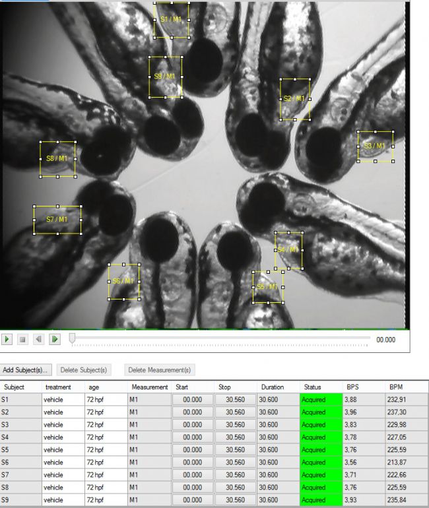Select the S5 / M1 region box

[267, 287]
